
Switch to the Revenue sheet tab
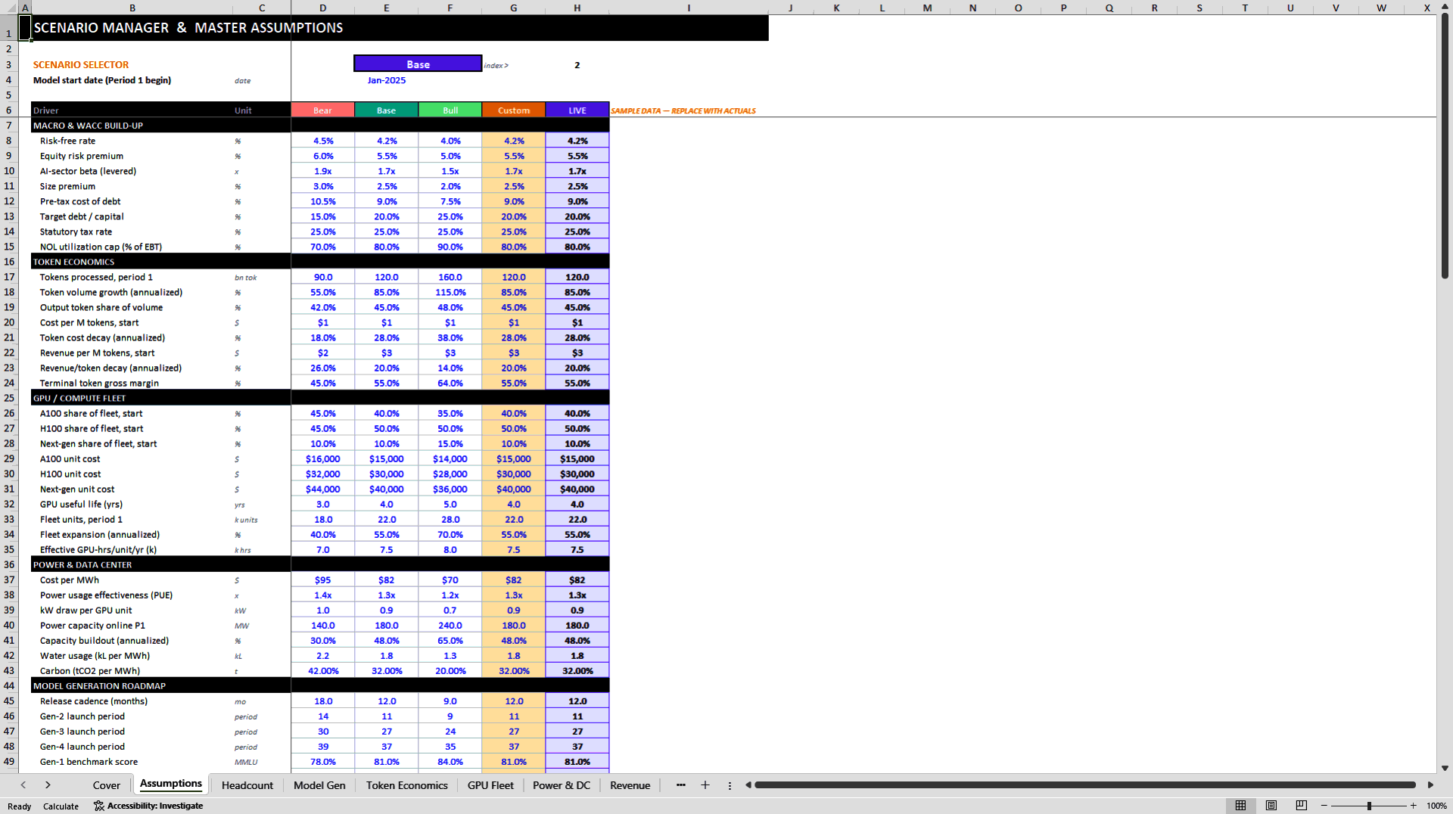630,785
